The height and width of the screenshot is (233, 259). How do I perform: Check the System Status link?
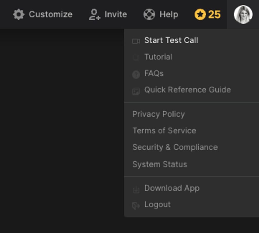[x=160, y=164]
